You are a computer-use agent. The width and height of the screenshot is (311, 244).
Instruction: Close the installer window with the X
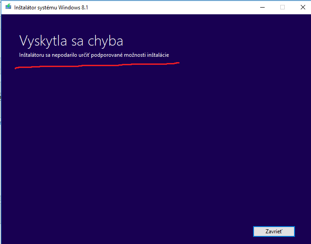click(x=303, y=7)
